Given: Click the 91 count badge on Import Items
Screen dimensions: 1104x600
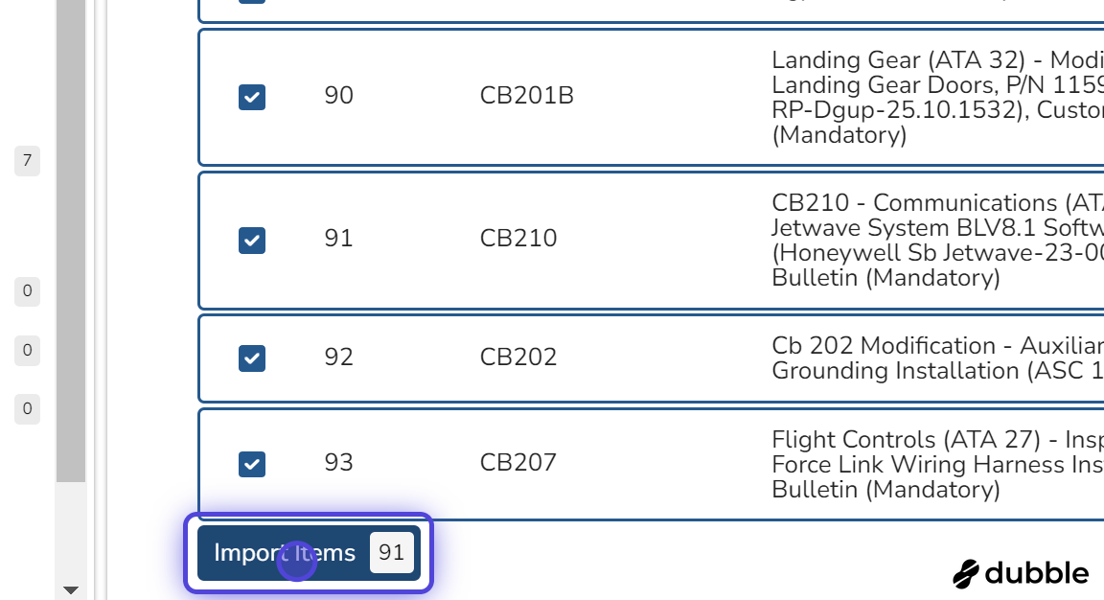Looking at the screenshot, I should (391, 553).
